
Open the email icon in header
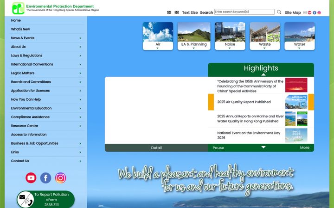(x=305, y=12)
